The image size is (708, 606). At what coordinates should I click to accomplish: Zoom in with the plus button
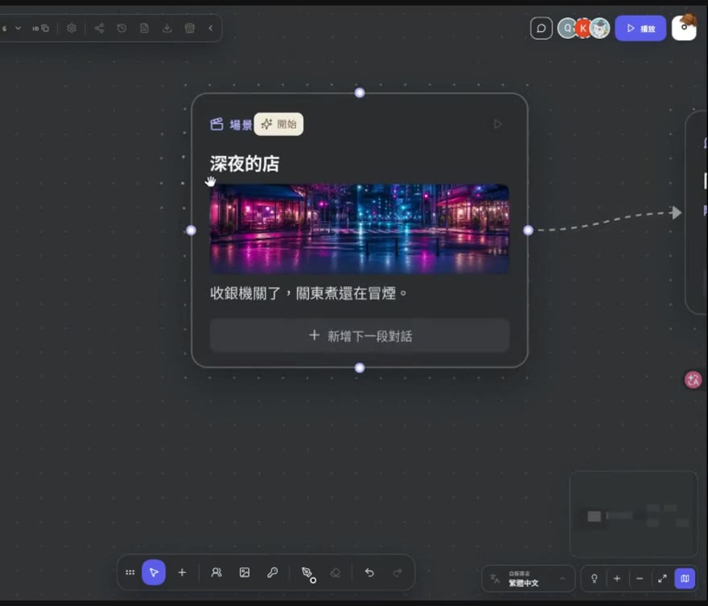(x=617, y=579)
